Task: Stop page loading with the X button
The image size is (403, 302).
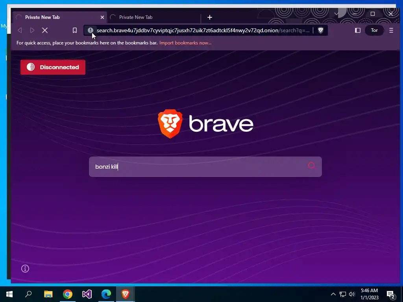Action: [45, 30]
